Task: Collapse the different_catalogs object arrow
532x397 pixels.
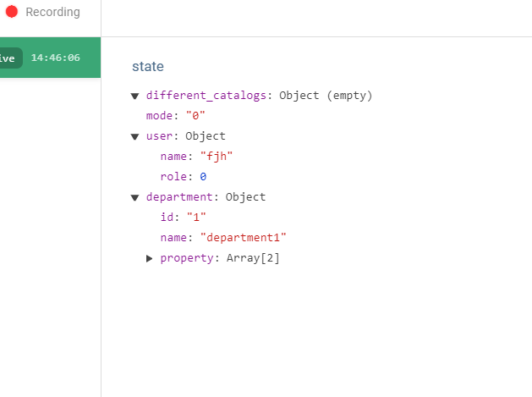Action: pos(135,96)
